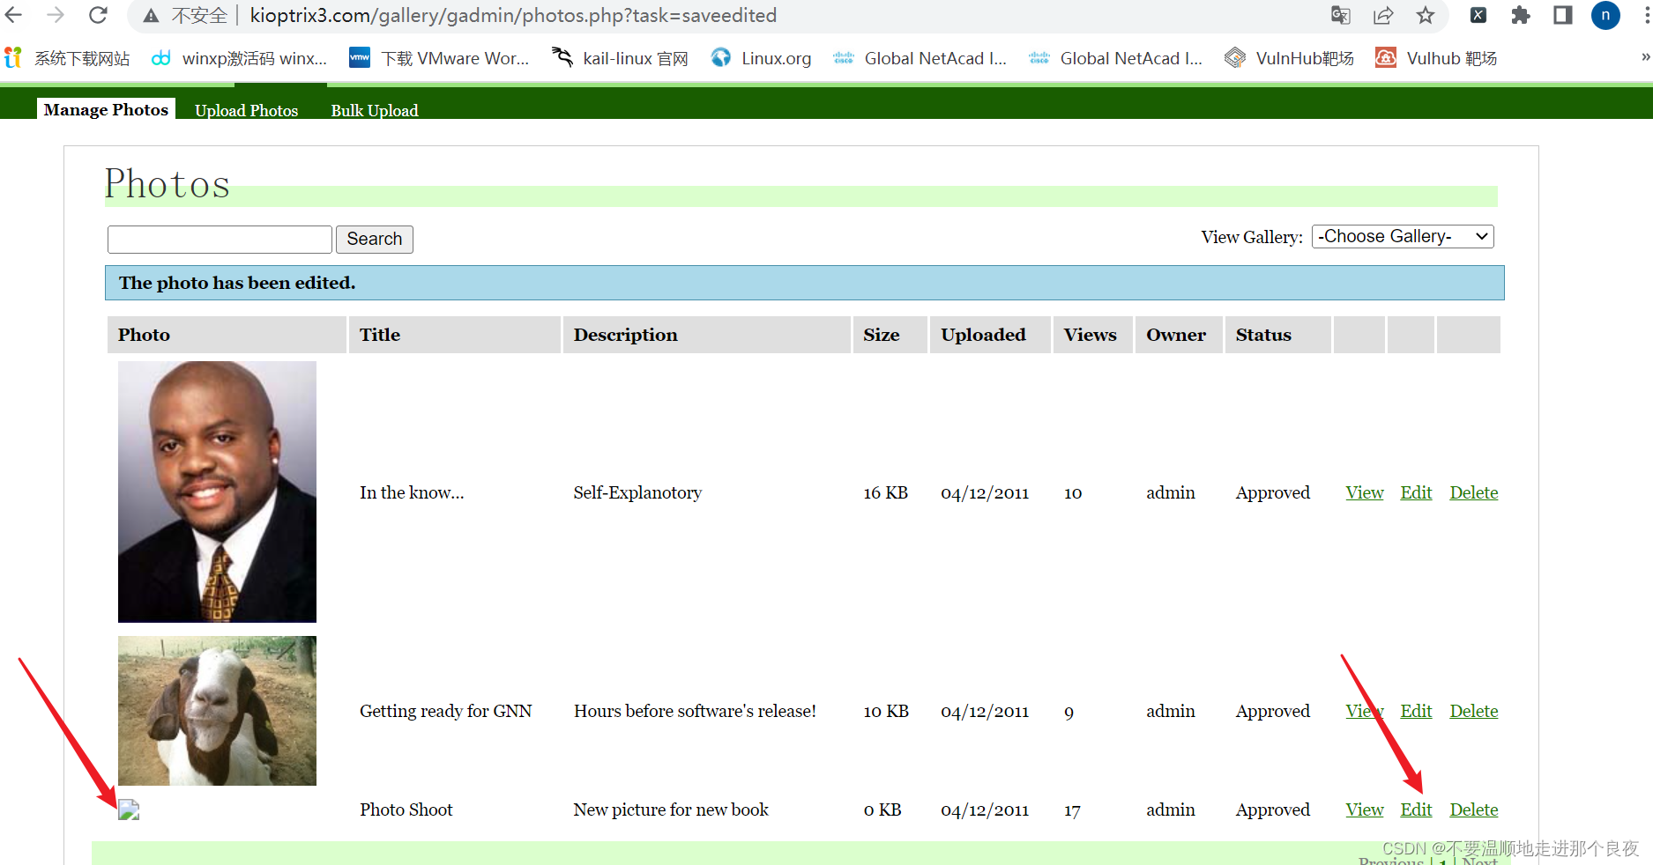Switch to Bulk Upload tab
The width and height of the screenshot is (1653, 865).
pos(375,110)
